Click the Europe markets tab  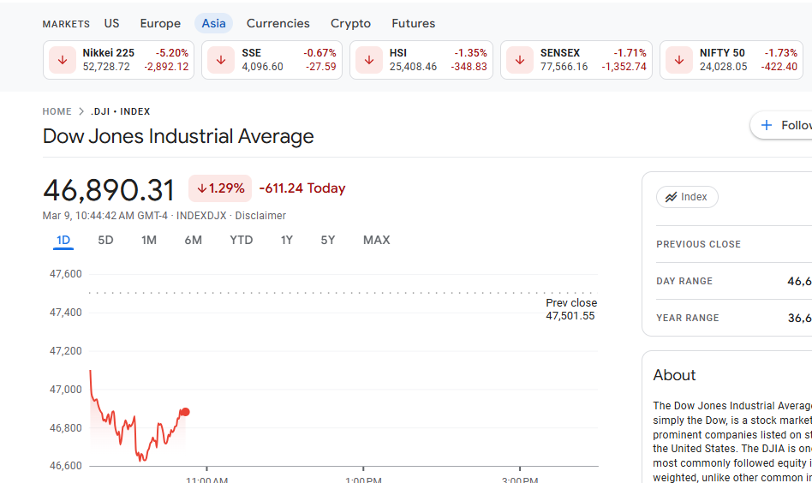pos(160,23)
